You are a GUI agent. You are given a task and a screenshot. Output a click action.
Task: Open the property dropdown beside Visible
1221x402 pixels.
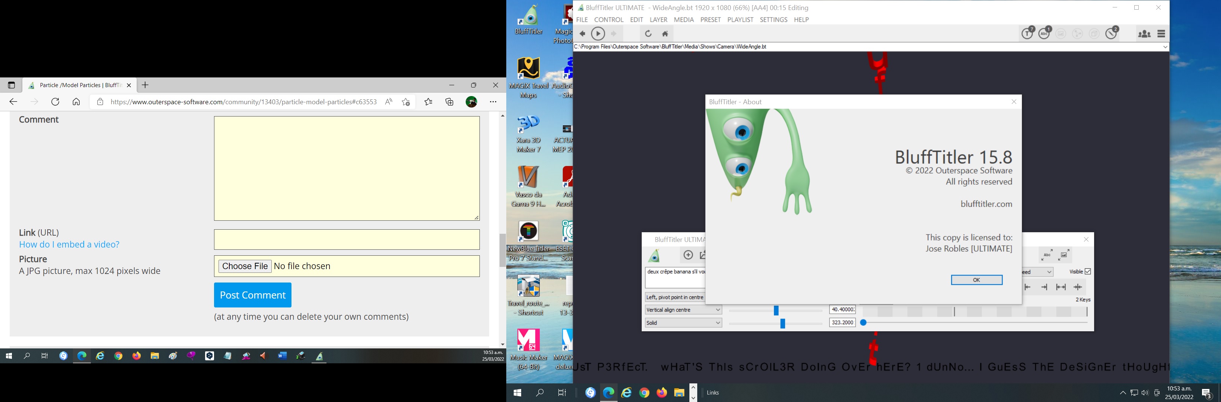[x=1037, y=272]
